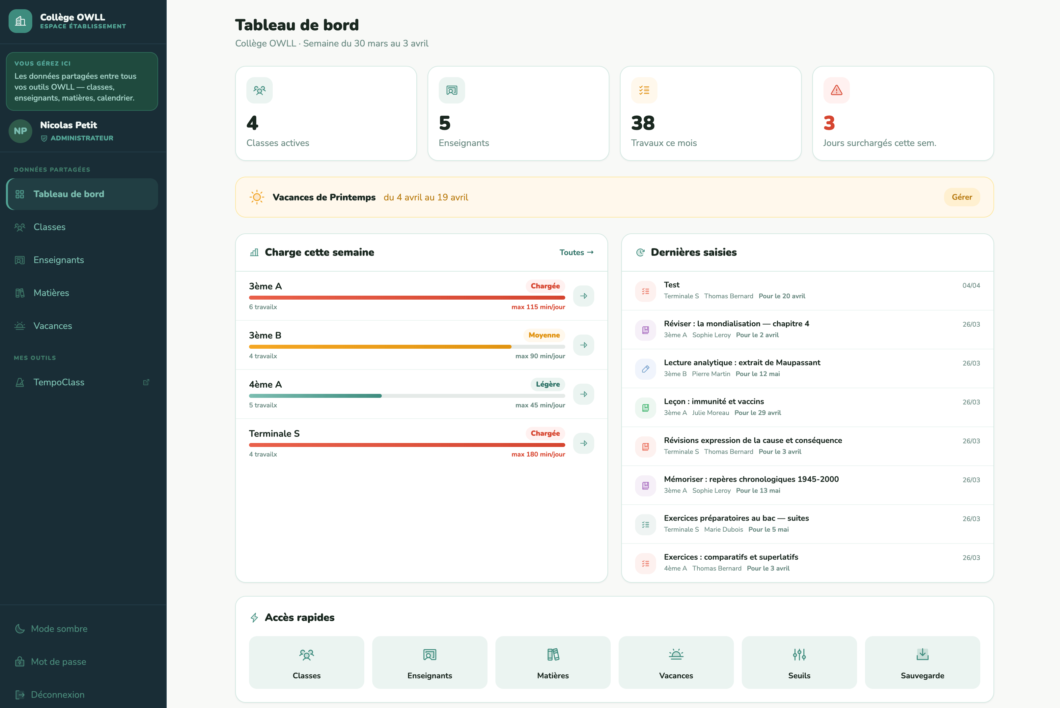1060x708 pixels.
Task: Open Matières in the sidebar menu
Action: pyautogui.click(x=82, y=293)
